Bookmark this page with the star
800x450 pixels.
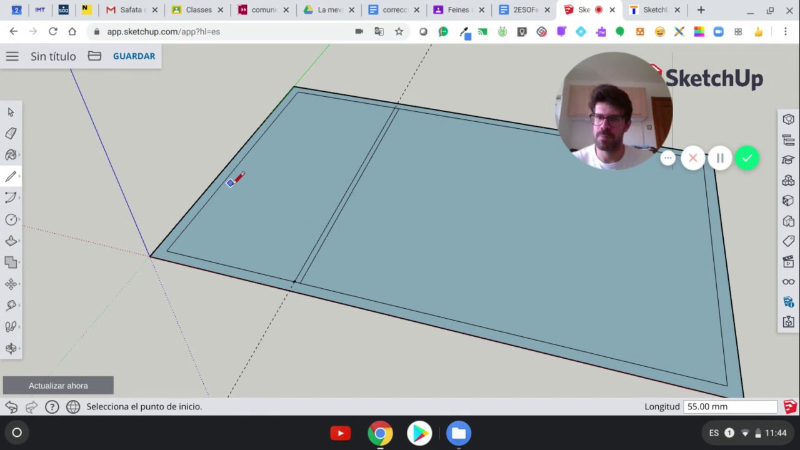pyautogui.click(x=399, y=31)
